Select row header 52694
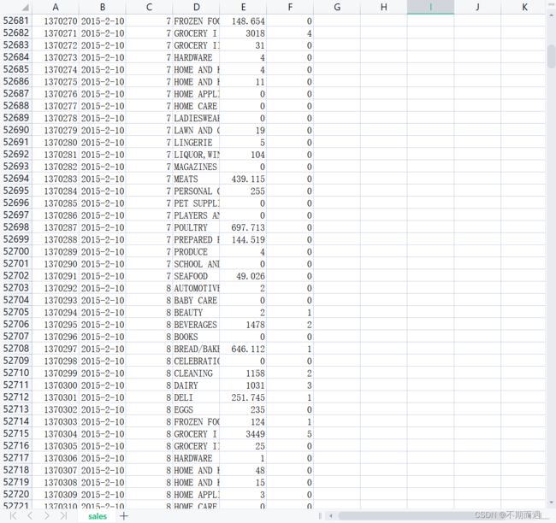556x523 pixels. pos(16,179)
